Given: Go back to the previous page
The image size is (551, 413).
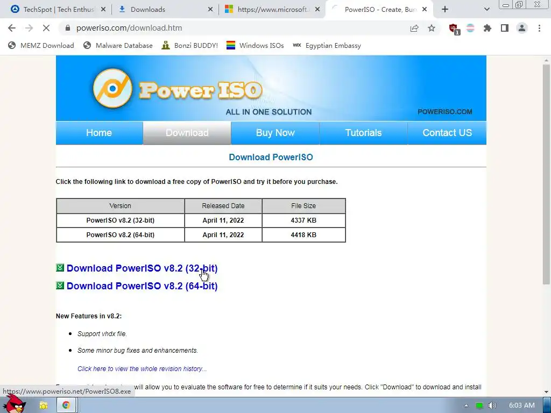Looking at the screenshot, I should coord(12,28).
